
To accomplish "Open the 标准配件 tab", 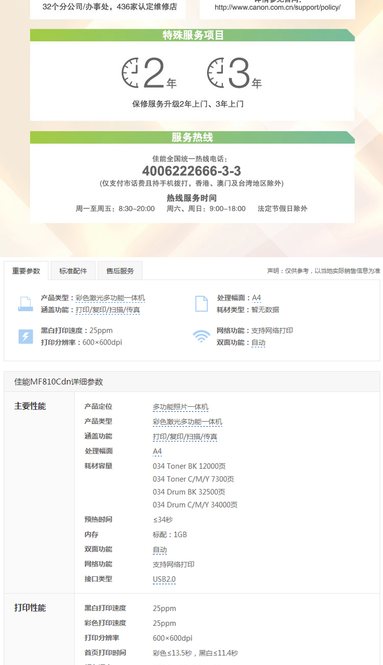I will coord(73,271).
